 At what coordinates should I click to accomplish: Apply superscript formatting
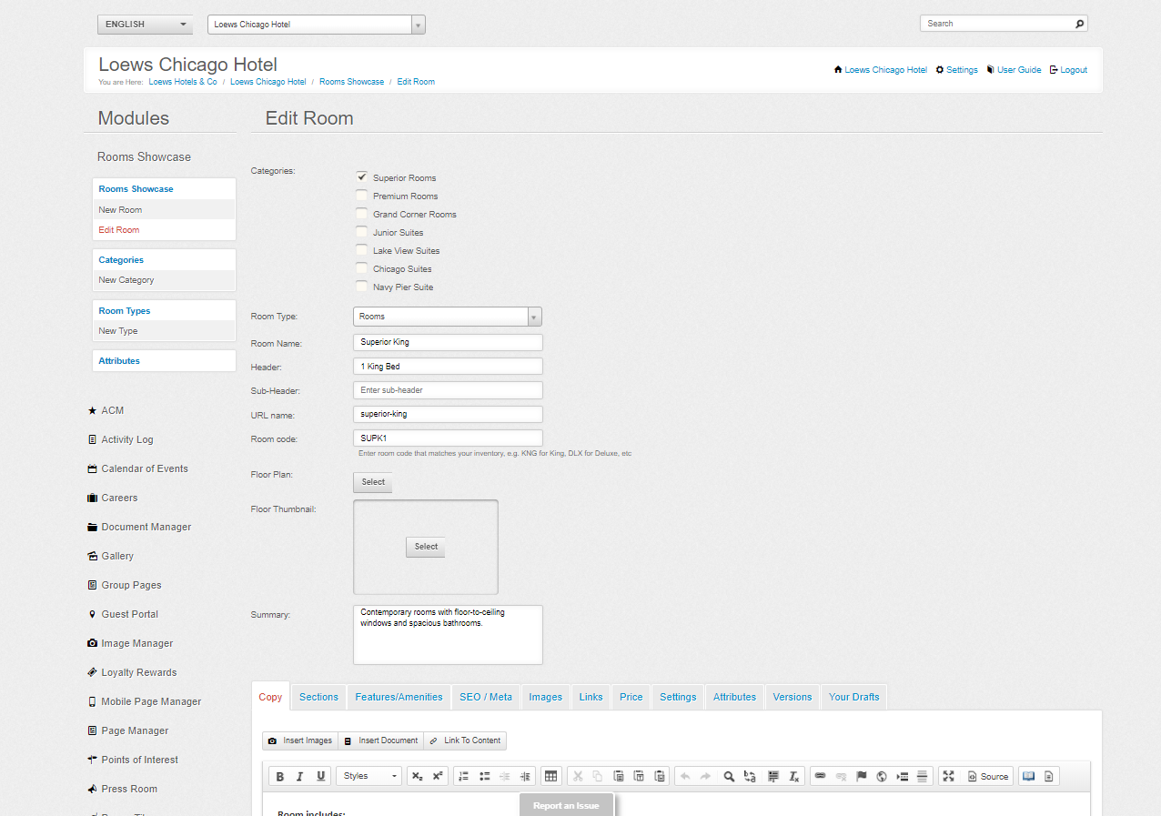coord(438,776)
